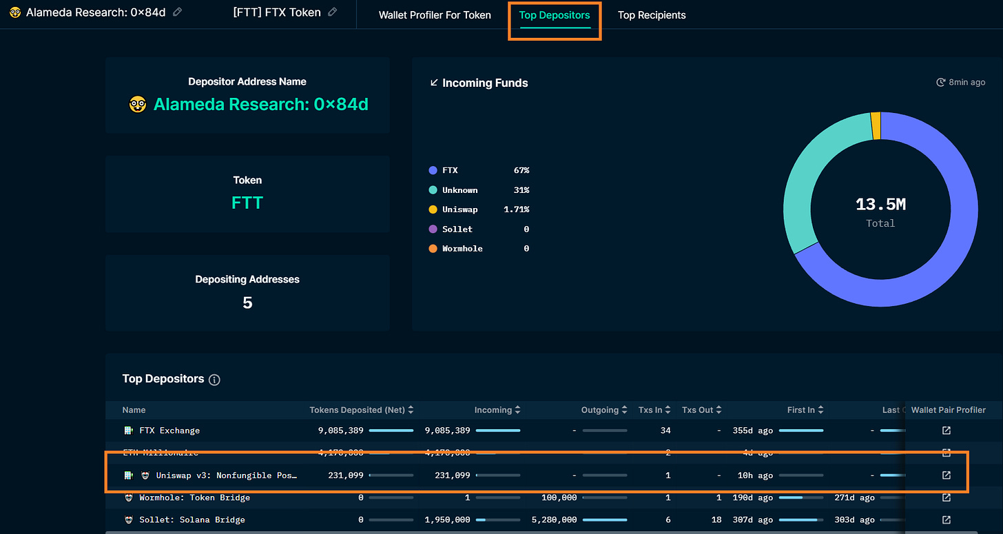Viewport: 1003px width, 534px height.
Task: Click 10h ago First In for Uniswap v3
Action: pyautogui.click(x=755, y=475)
